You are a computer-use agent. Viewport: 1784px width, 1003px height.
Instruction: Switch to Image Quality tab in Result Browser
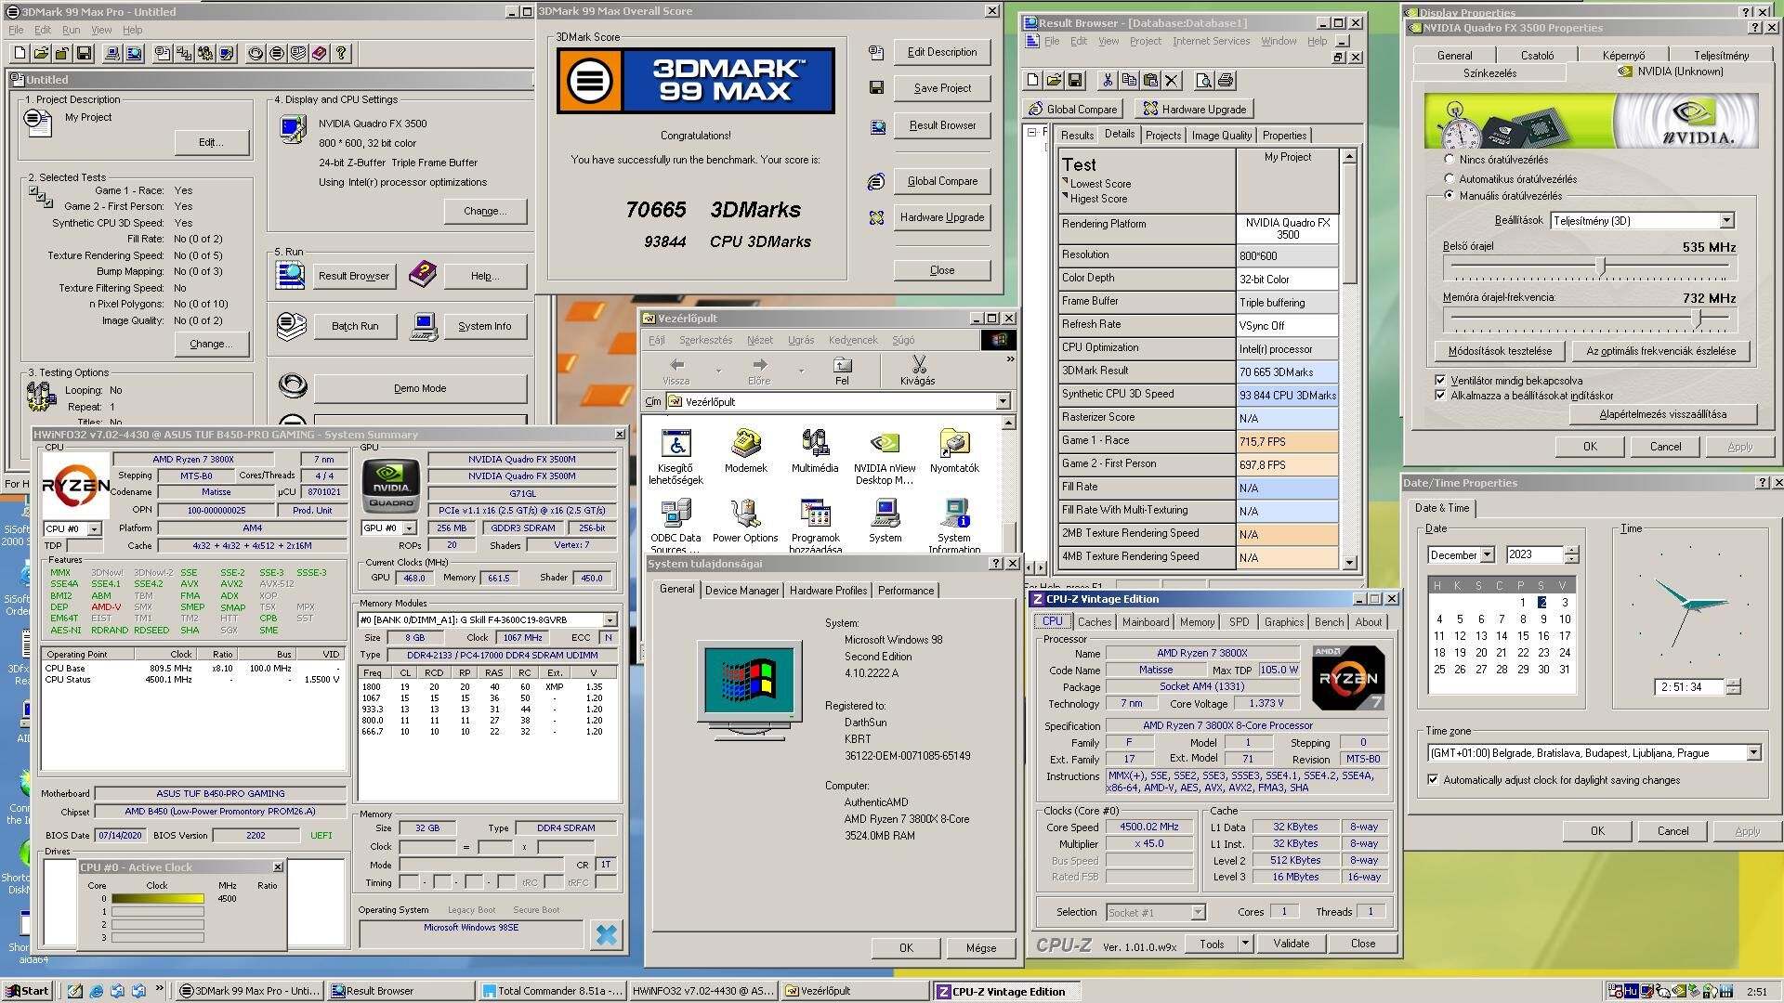point(1221,136)
